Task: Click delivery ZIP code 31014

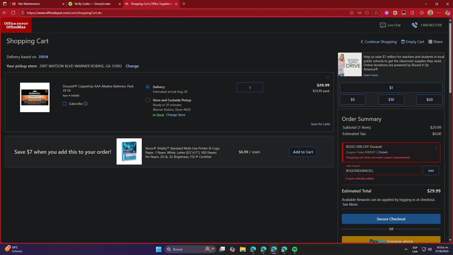Action: coord(43,57)
